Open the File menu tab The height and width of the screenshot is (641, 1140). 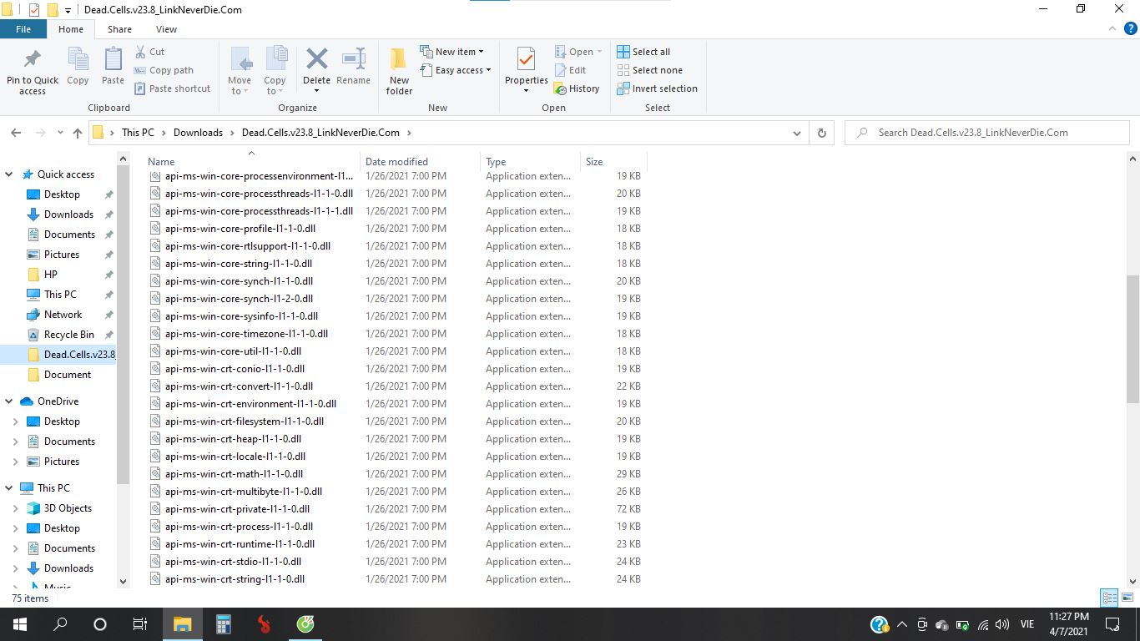(23, 29)
